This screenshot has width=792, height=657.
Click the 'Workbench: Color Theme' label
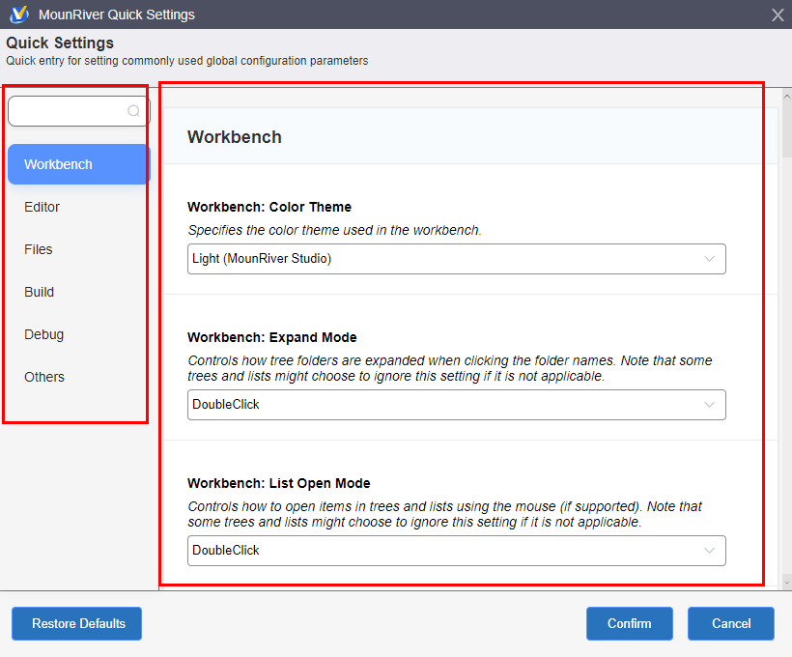269,207
